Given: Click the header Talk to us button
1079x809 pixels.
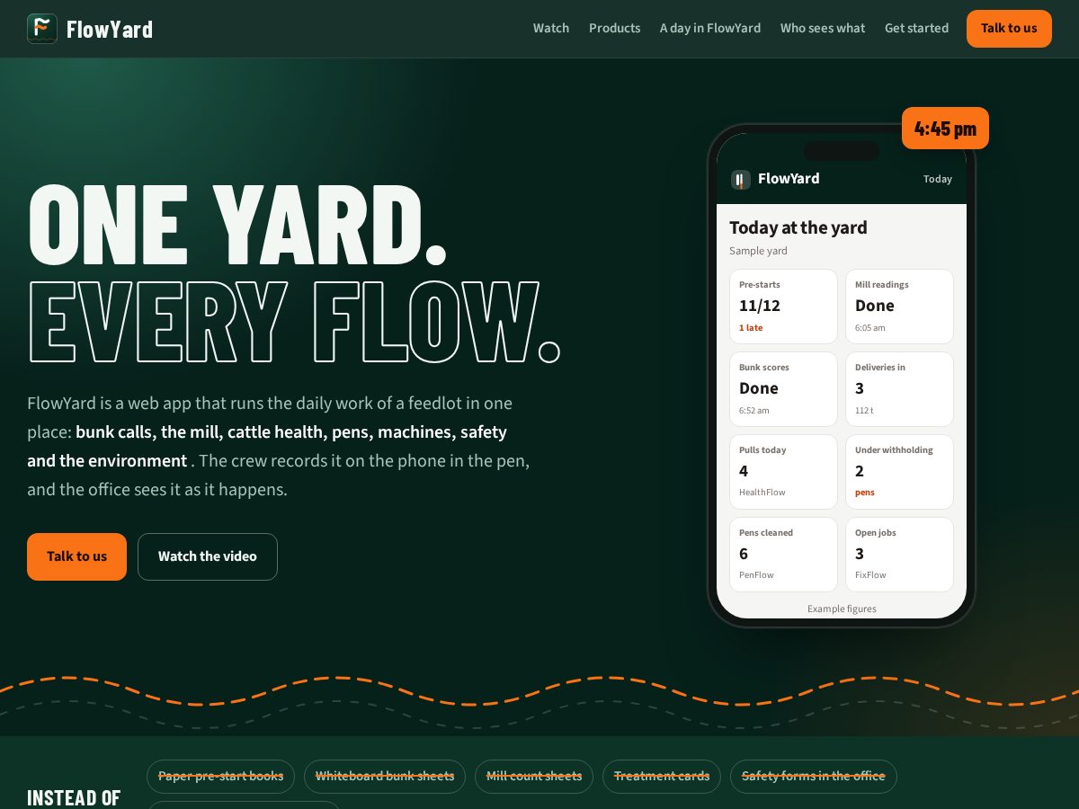Looking at the screenshot, I should click(1009, 29).
